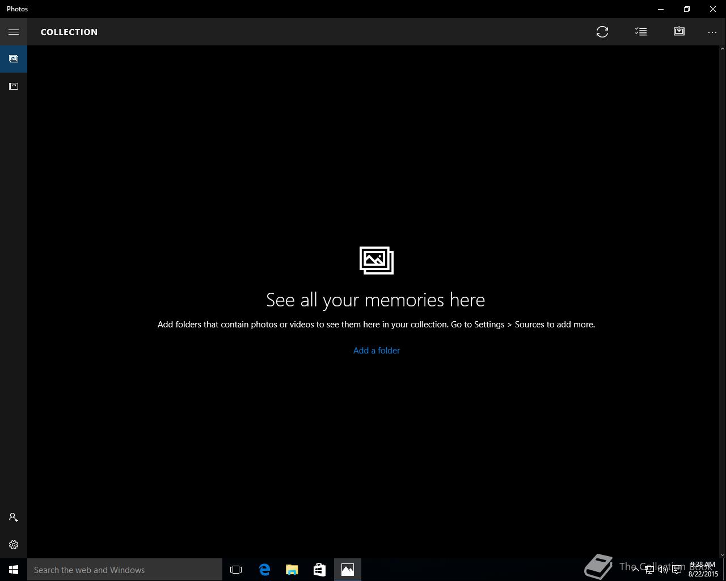Viewport: 726px width, 581px height.
Task: Import photos from a device
Action: click(679, 32)
